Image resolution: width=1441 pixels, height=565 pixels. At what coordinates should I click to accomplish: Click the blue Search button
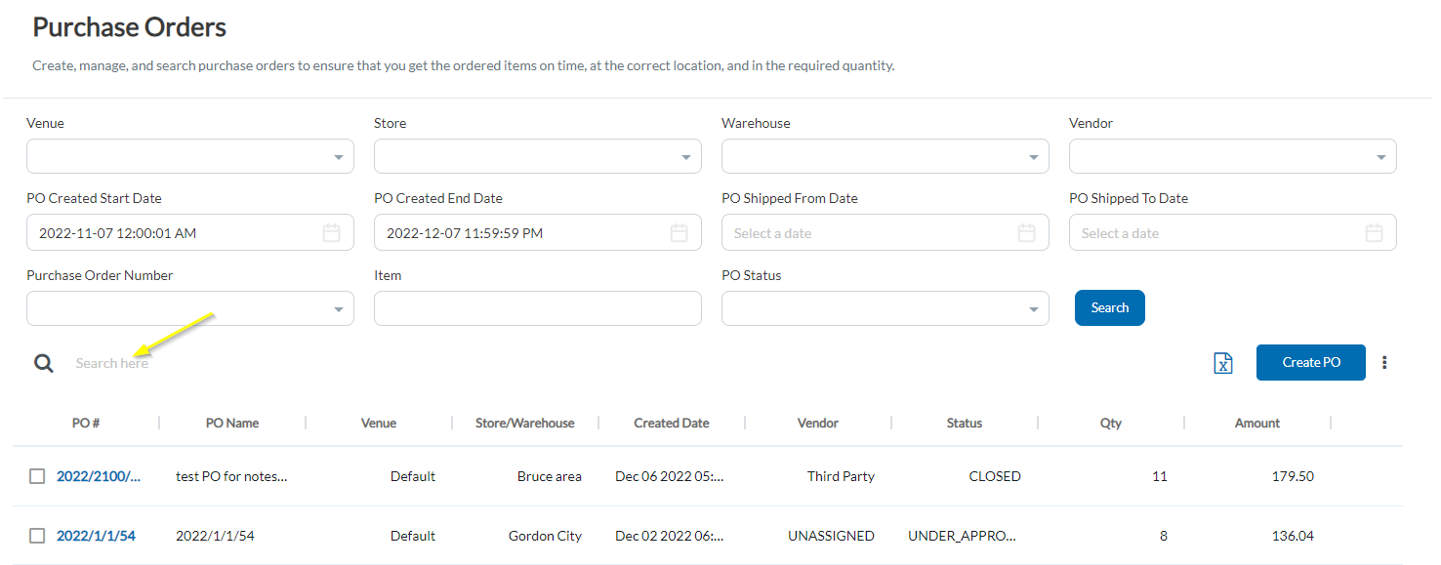pyautogui.click(x=1109, y=307)
